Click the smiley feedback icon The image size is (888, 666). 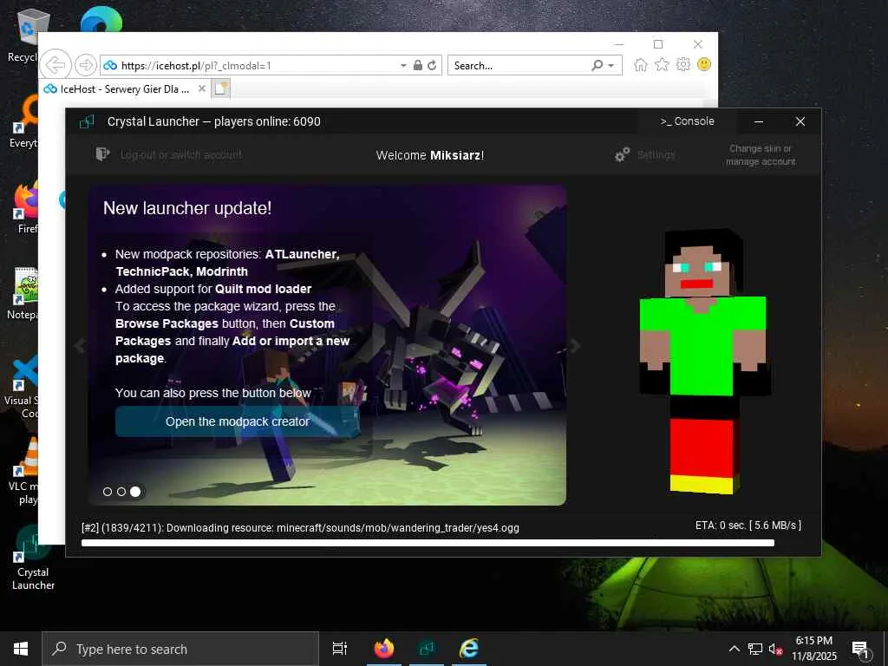click(704, 64)
